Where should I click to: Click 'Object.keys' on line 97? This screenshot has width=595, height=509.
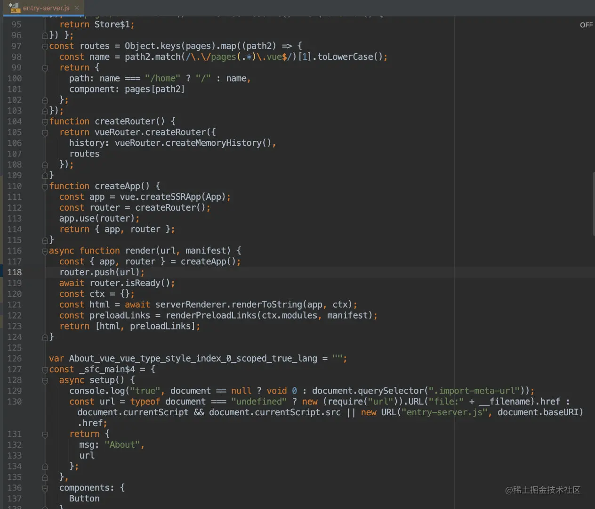click(x=153, y=46)
